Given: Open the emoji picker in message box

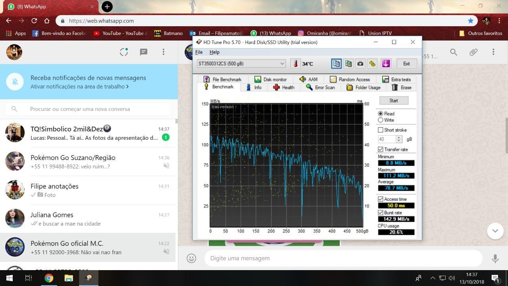Looking at the screenshot, I should pos(191,258).
